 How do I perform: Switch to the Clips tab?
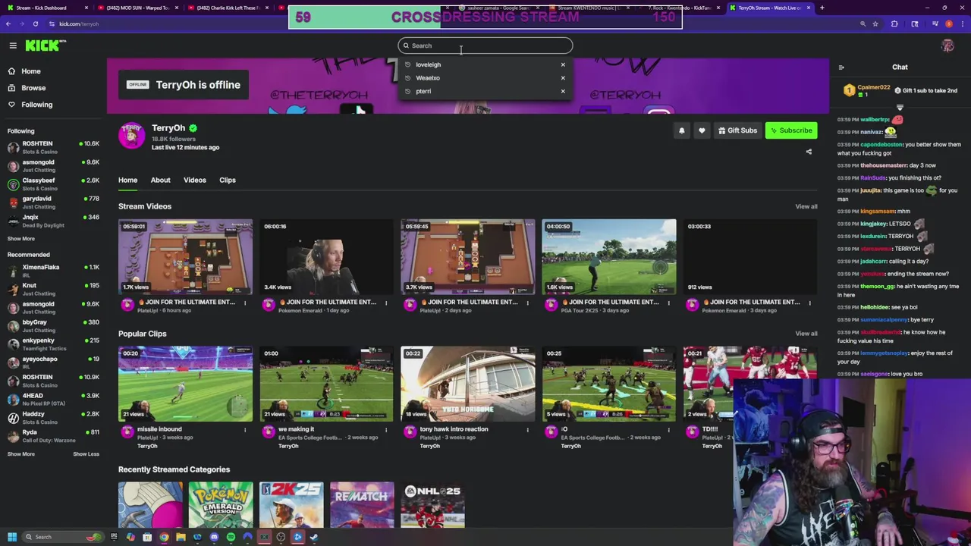pyautogui.click(x=228, y=180)
